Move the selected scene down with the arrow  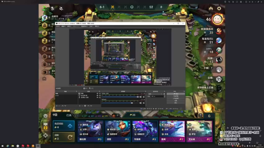(x=65, y=106)
